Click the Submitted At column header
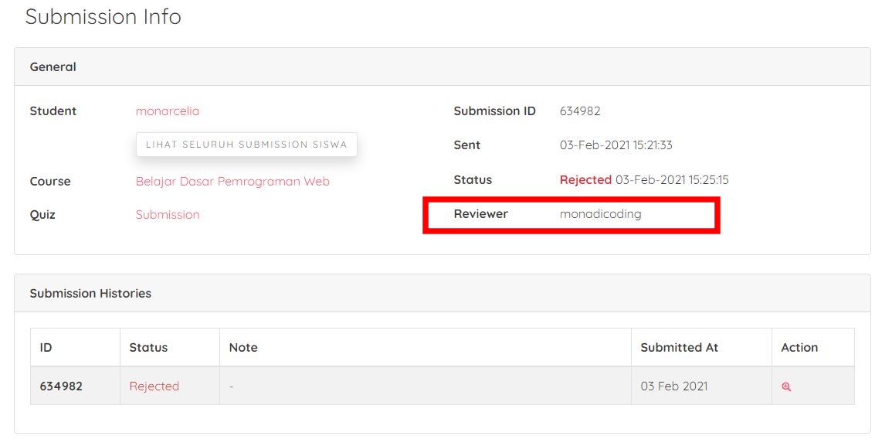This screenshot has width=892, height=446. click(x=678, y=347)
